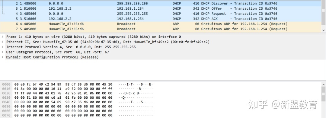This screenshot has height=118, width=326.
Task: Select packet 3 DHCP Offer row
Action: coord(161,8)
